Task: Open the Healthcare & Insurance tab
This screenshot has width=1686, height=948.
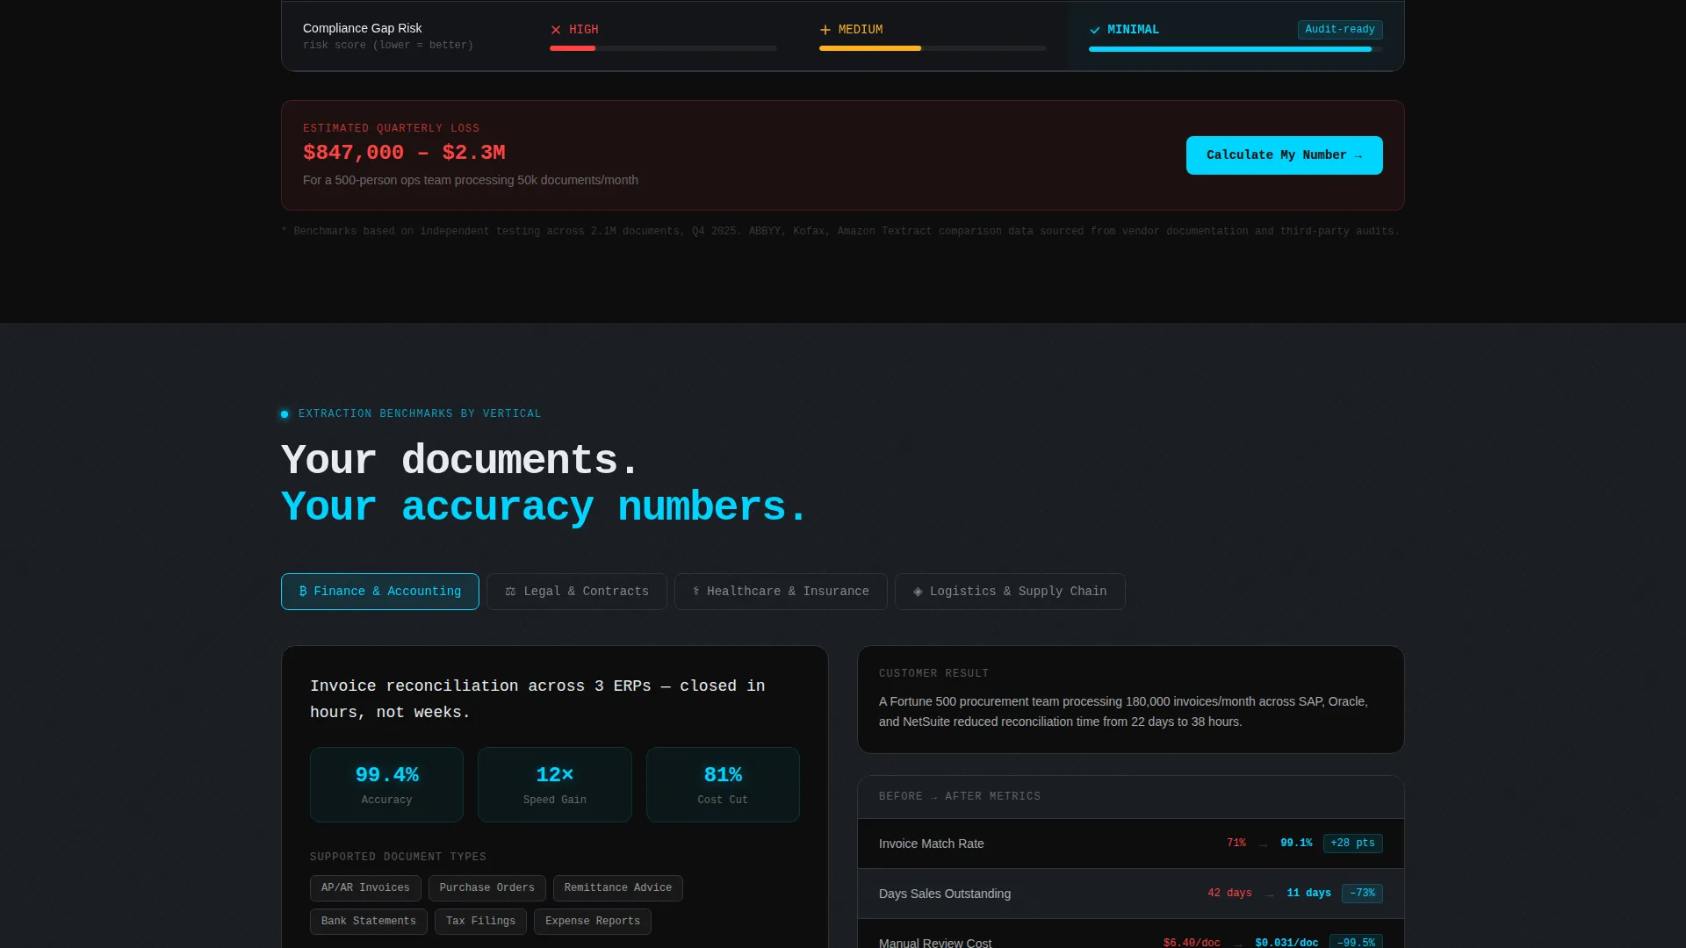Action: click(781, 592)
